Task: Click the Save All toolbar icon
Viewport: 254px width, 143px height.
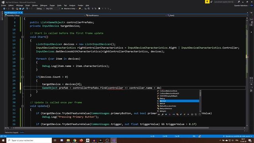Action: (23, 9)
